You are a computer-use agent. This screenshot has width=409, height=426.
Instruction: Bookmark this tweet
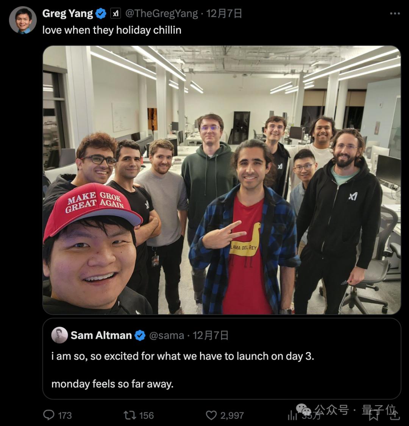point(374,415)
